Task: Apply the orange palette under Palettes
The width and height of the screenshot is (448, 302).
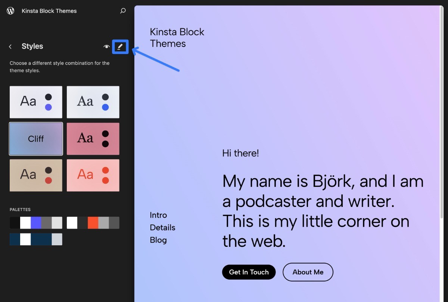Action: [x=93, y=223]
